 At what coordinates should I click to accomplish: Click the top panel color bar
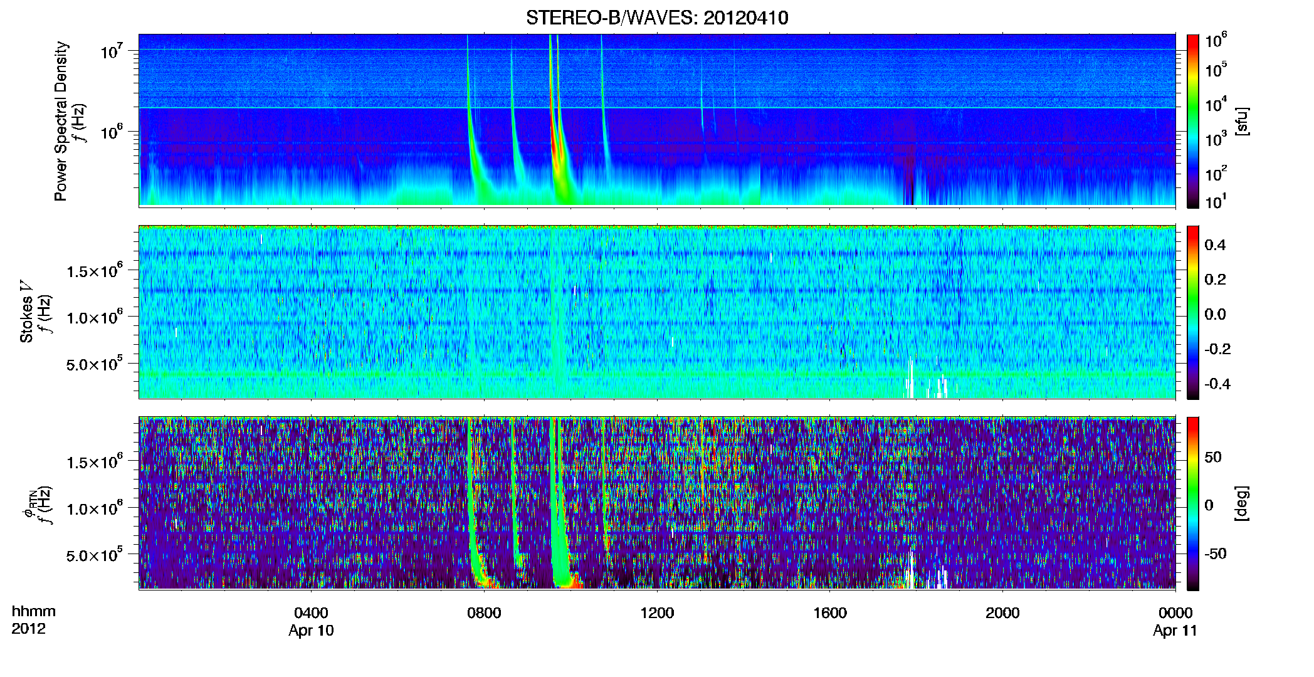1193,121
